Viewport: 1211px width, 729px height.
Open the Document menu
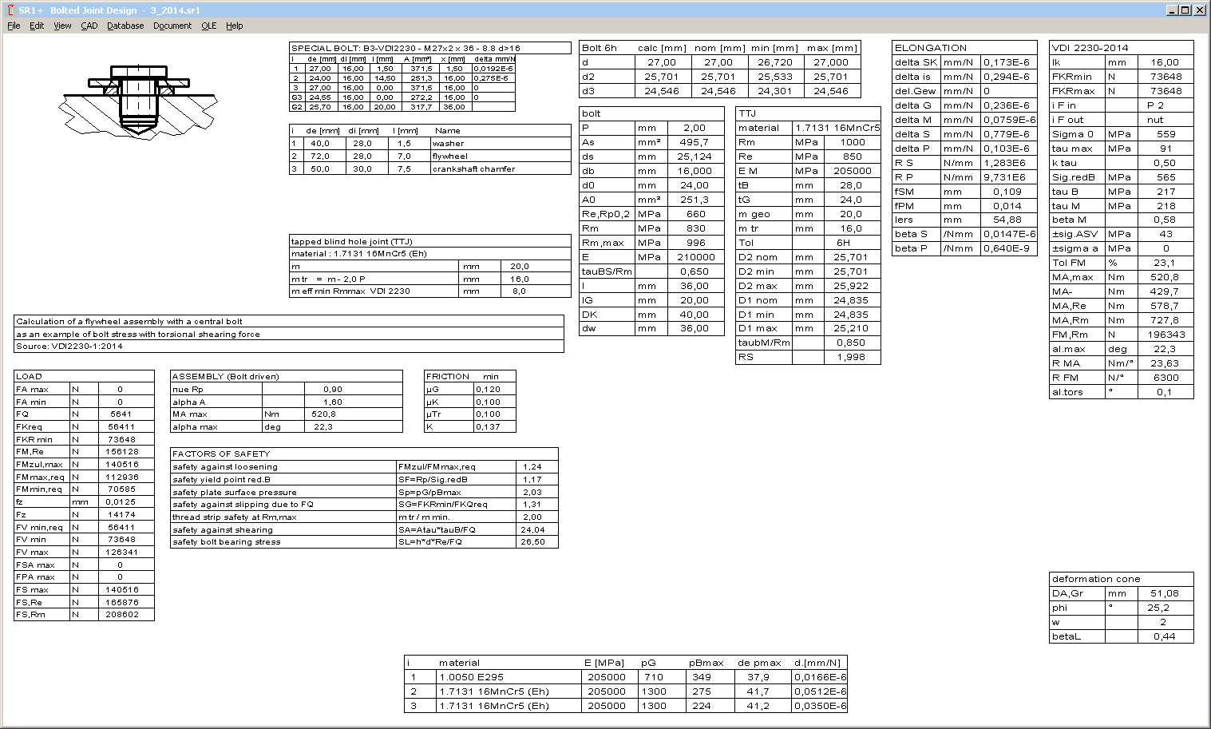(x=172, y=26)
